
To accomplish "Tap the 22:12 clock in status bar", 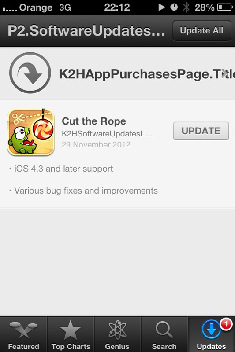I will tap(117, 7).
